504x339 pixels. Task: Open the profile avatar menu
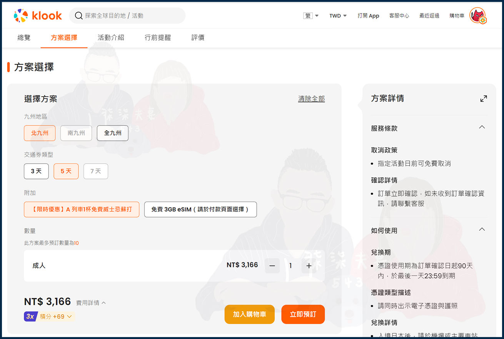point(478,15)
